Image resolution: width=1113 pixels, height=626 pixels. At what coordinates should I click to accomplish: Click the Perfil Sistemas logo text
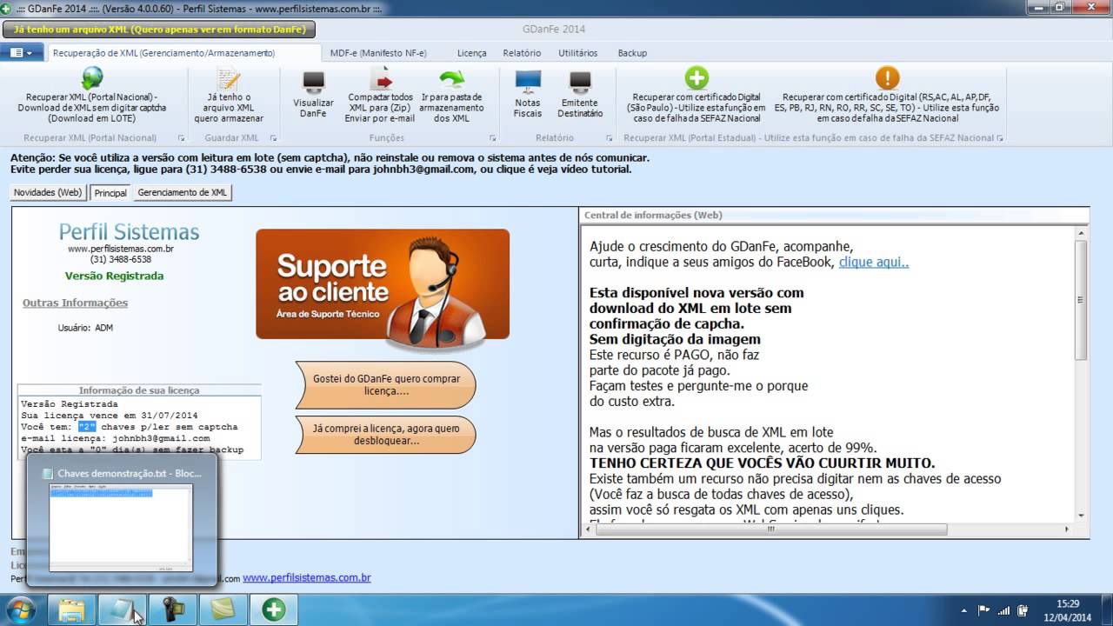point(129,232)
